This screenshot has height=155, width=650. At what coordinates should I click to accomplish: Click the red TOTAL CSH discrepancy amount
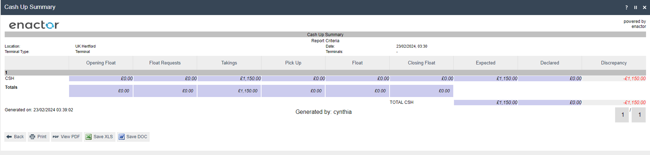(x=635, y=102)
